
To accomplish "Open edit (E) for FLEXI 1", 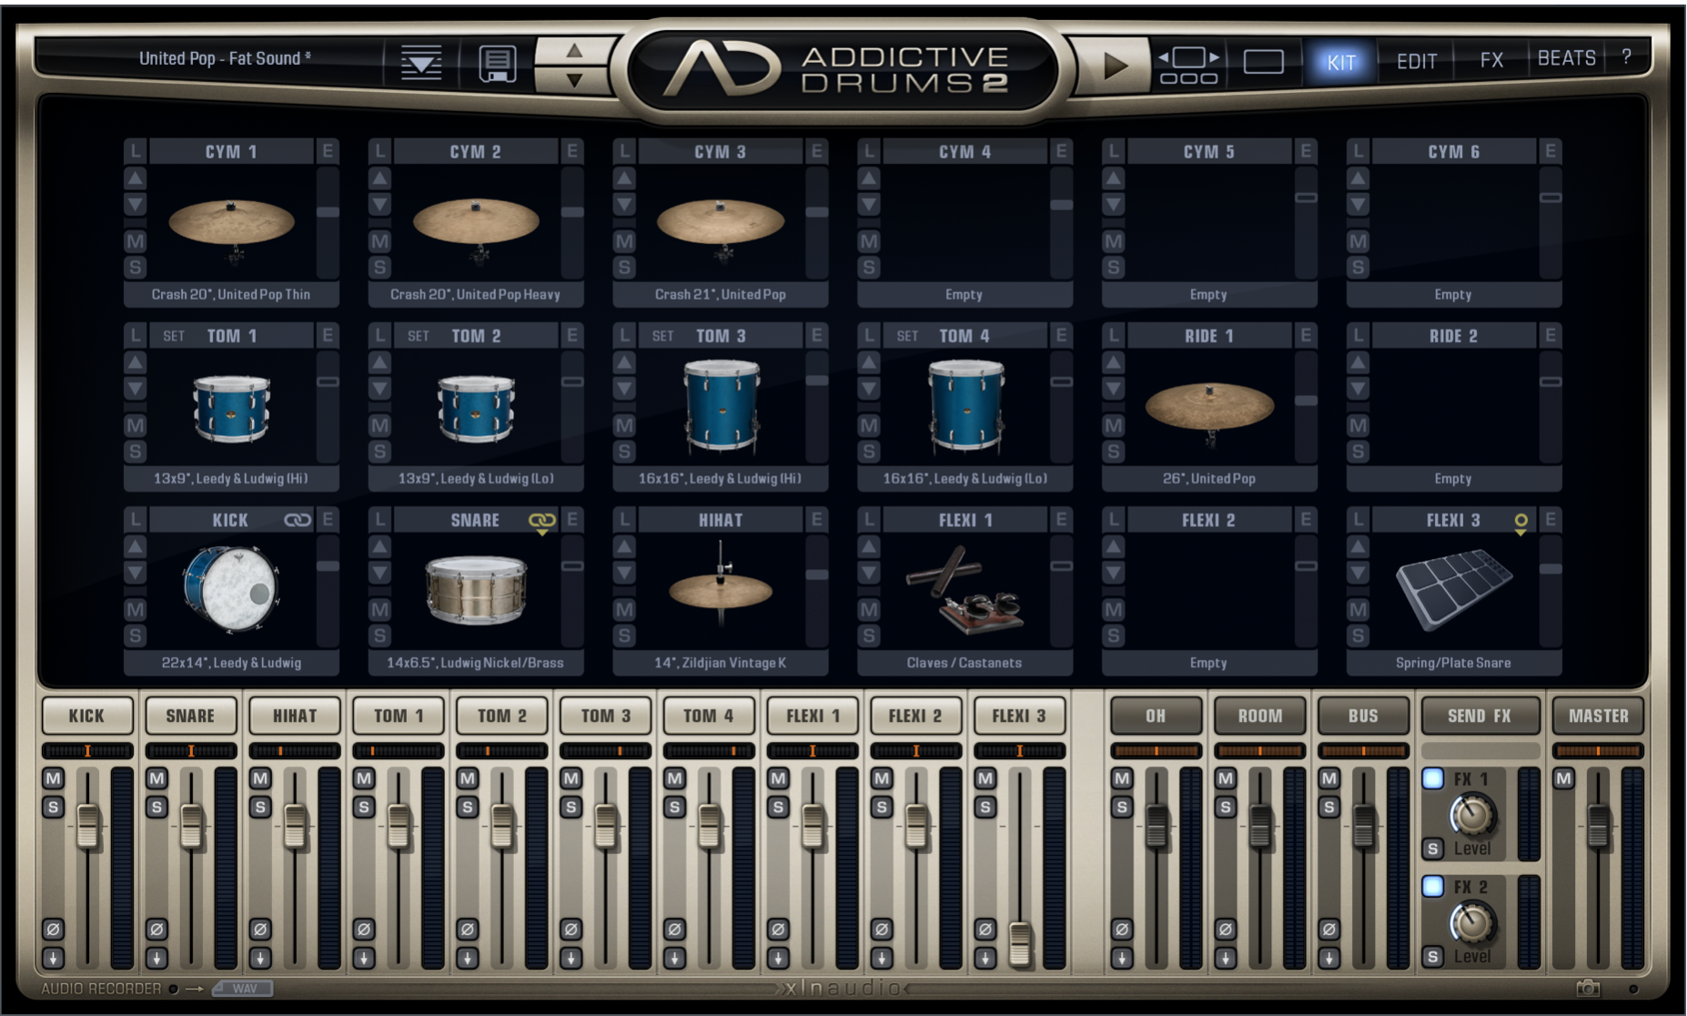I will pos(1061,520).
